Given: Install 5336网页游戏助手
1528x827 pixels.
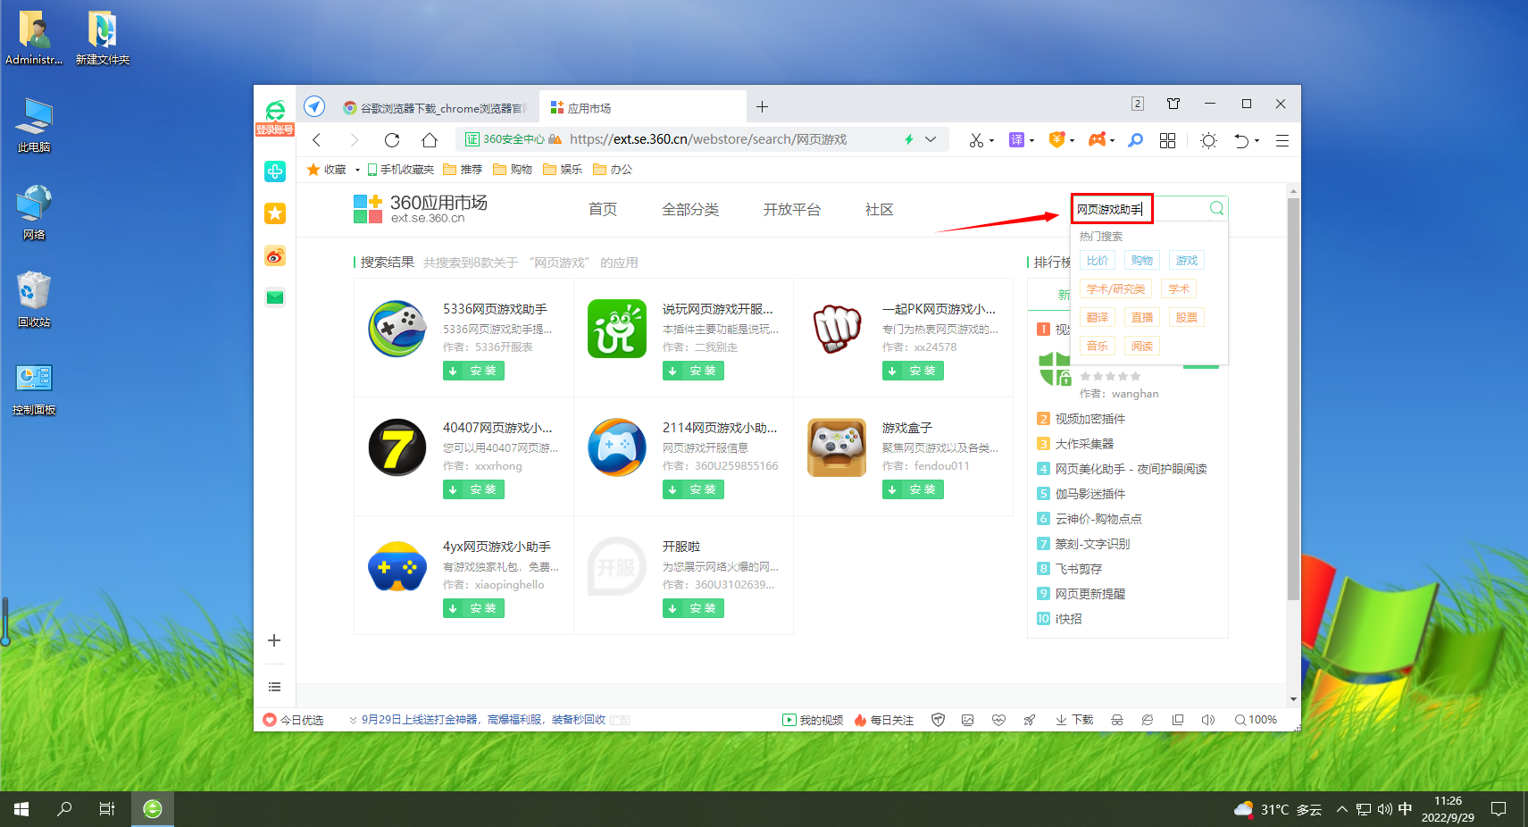Looking at the screenshot, I should (x=473, y=371).
